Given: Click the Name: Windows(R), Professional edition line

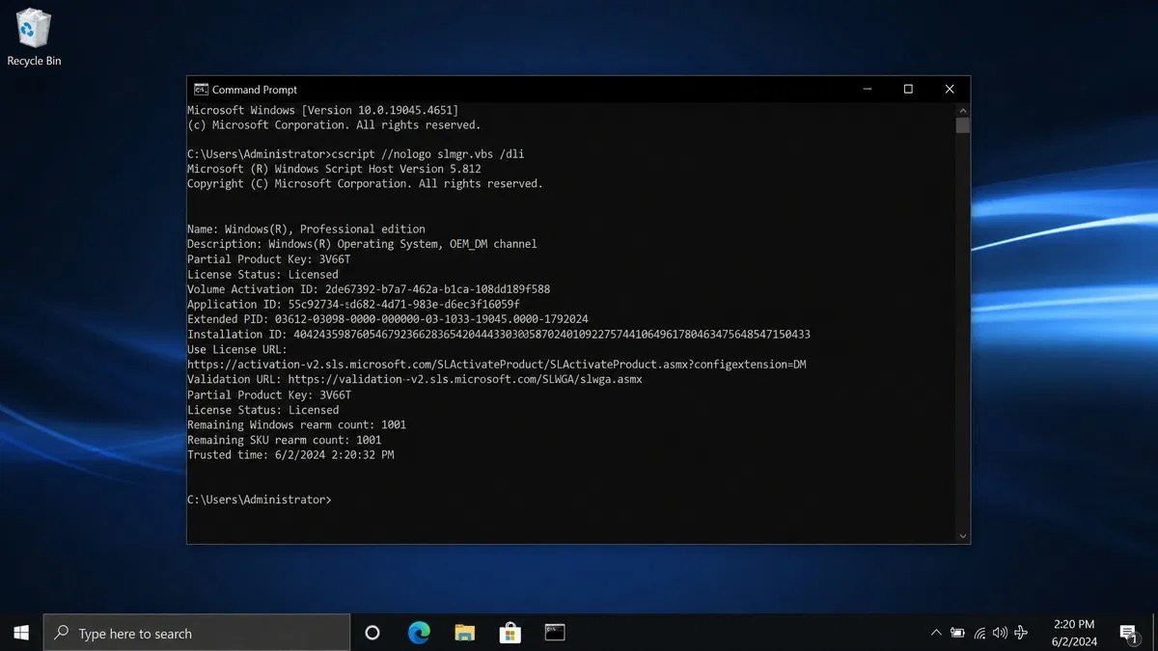Looking at the screenshot, I should (306, 230).
